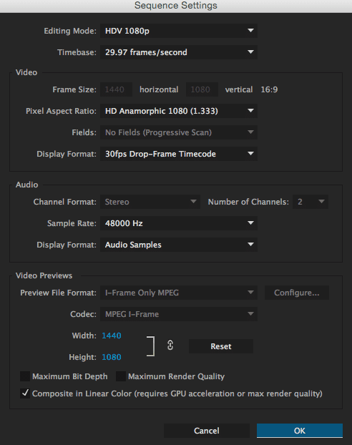Expand Pixel Aspect Ratio dropdown
Viewport: 352px width, 445px height.
click(x=179, y=111)
